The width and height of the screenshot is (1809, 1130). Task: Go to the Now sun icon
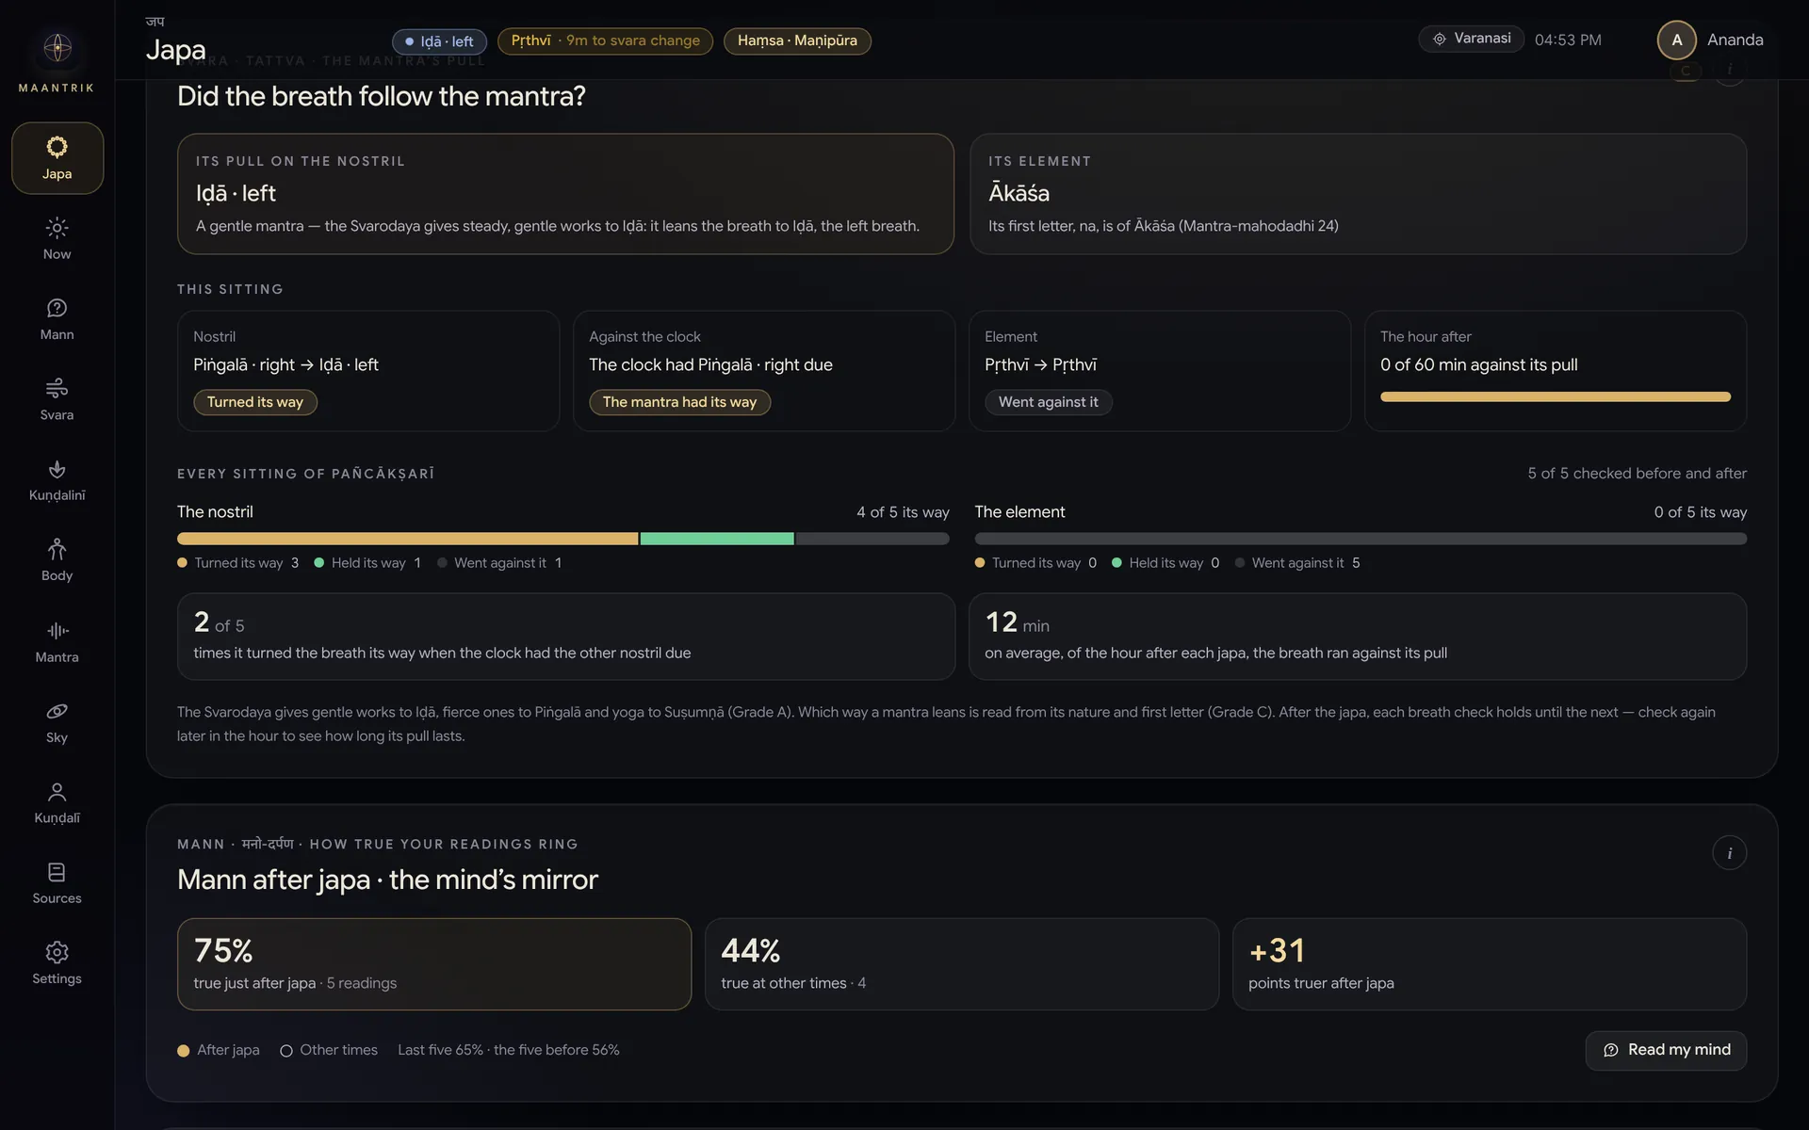tap(57, 228)
